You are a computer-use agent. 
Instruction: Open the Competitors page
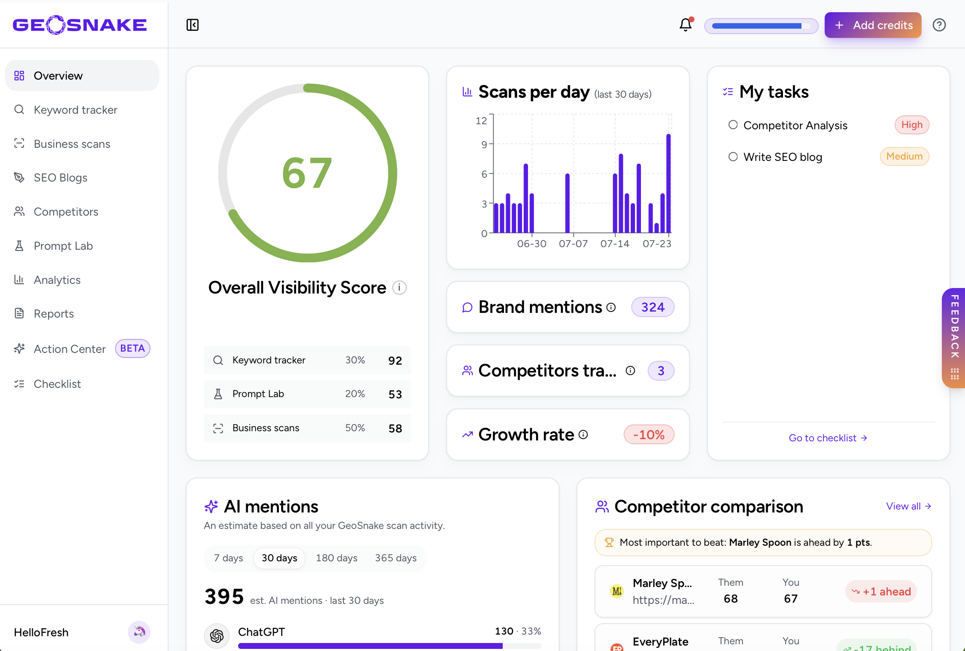82,211
